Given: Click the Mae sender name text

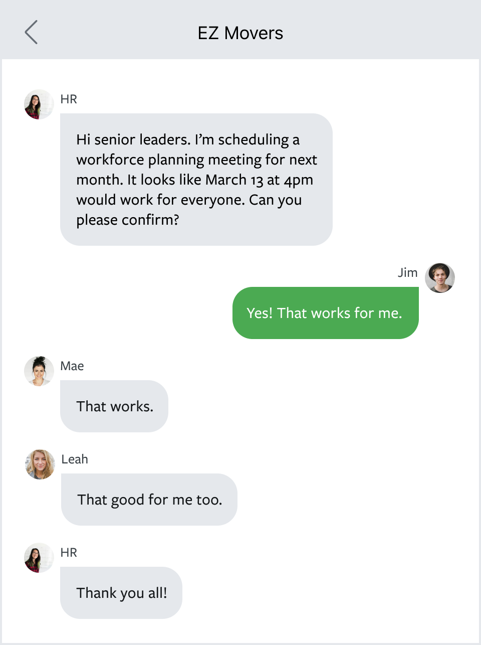Looking at the screenshot, I should pos(72,366).
